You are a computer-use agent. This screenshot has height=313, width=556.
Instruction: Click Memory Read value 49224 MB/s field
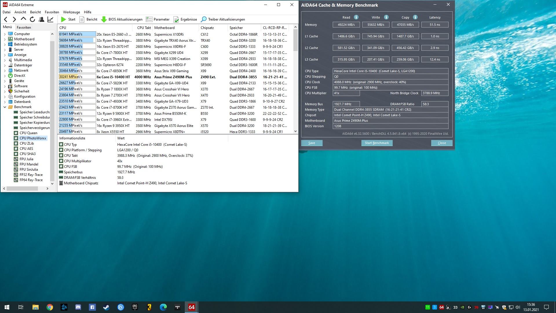point(346,25)
